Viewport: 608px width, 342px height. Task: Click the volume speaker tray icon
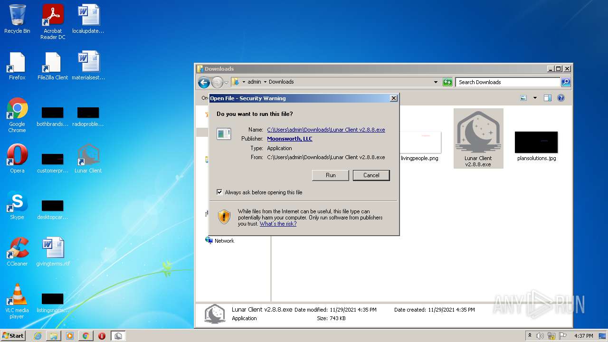click(540, 336)
